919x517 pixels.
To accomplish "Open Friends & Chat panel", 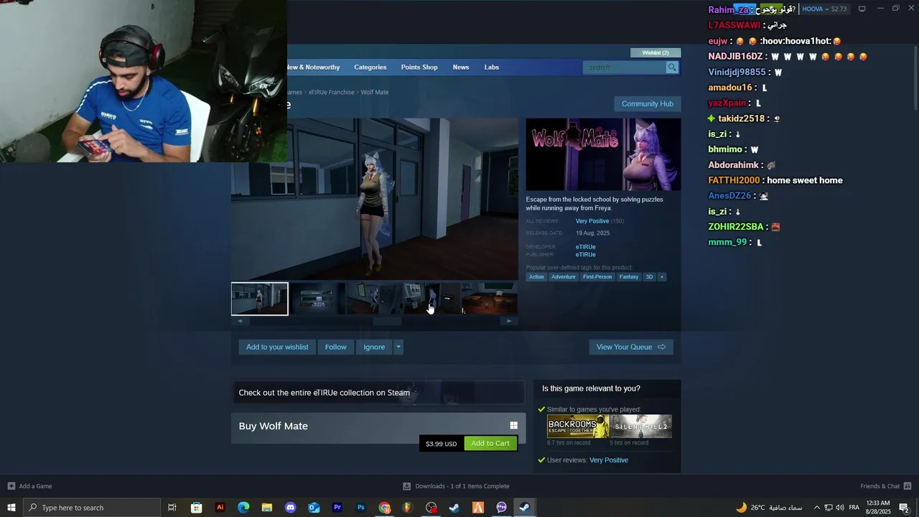I will click(x=885, y=486).
